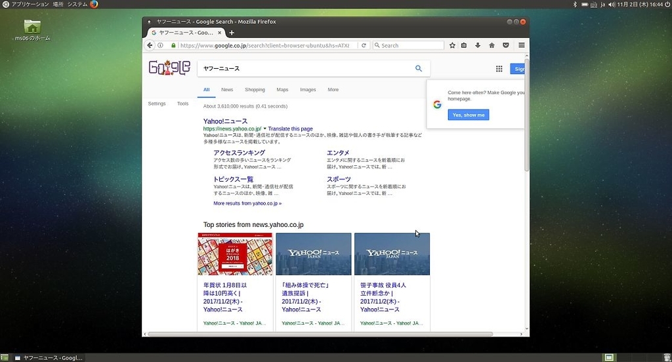Open the 年賀状 1月8日以降は10円高く headline

[x=225, y=297]
